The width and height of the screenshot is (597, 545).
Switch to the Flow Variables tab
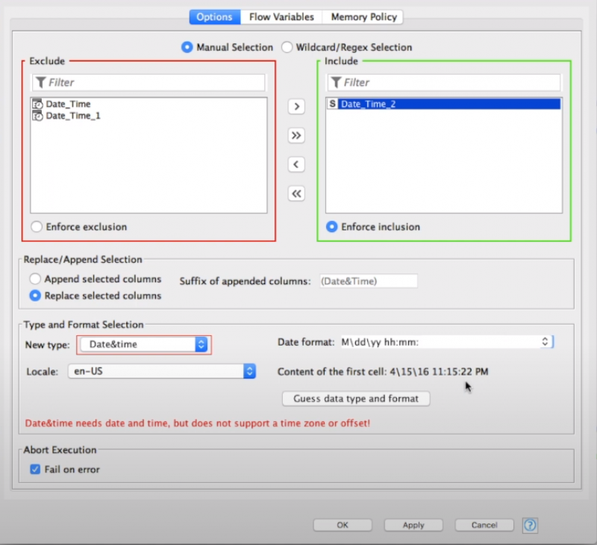pyautogui.click(x=282, y=16)
